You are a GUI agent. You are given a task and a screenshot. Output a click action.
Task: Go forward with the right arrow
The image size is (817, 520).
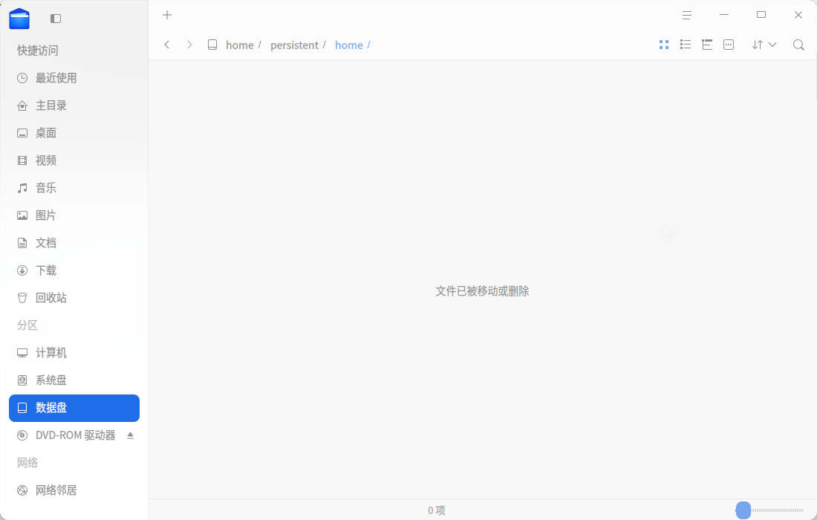coord(189,45)
